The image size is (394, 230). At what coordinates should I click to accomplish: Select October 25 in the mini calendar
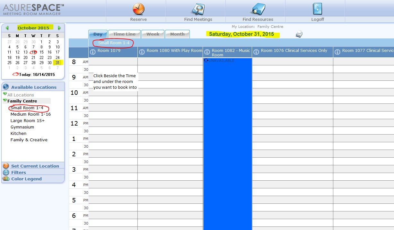pos(9,62)
